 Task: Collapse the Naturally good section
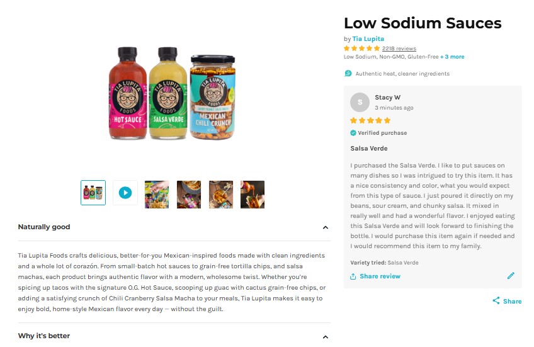coord(326,227)
